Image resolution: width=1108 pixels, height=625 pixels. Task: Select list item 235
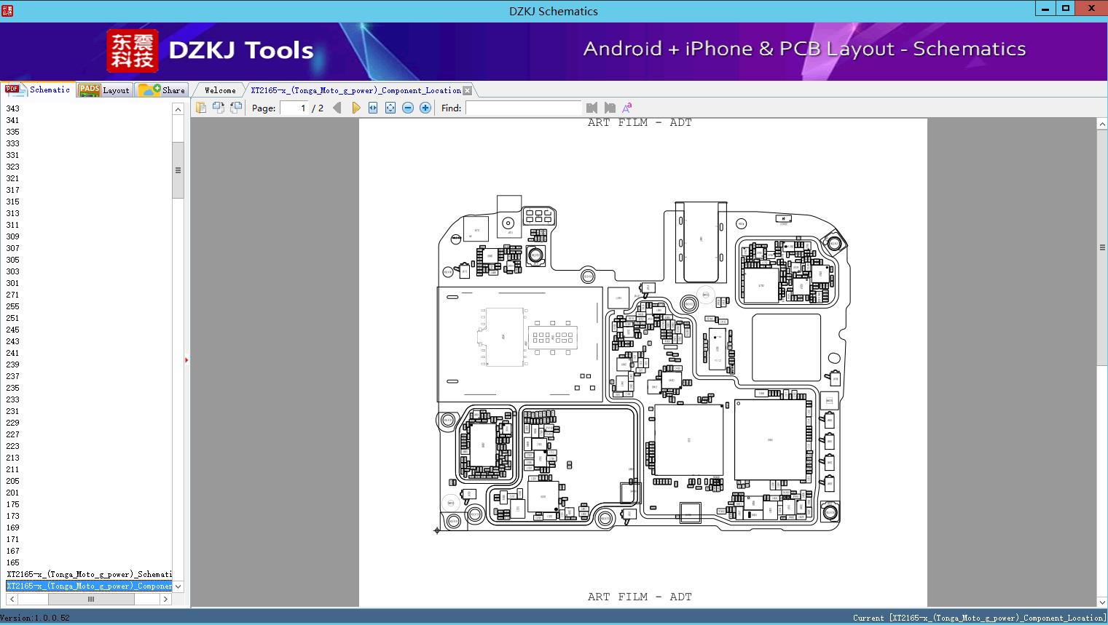[12, 388]
